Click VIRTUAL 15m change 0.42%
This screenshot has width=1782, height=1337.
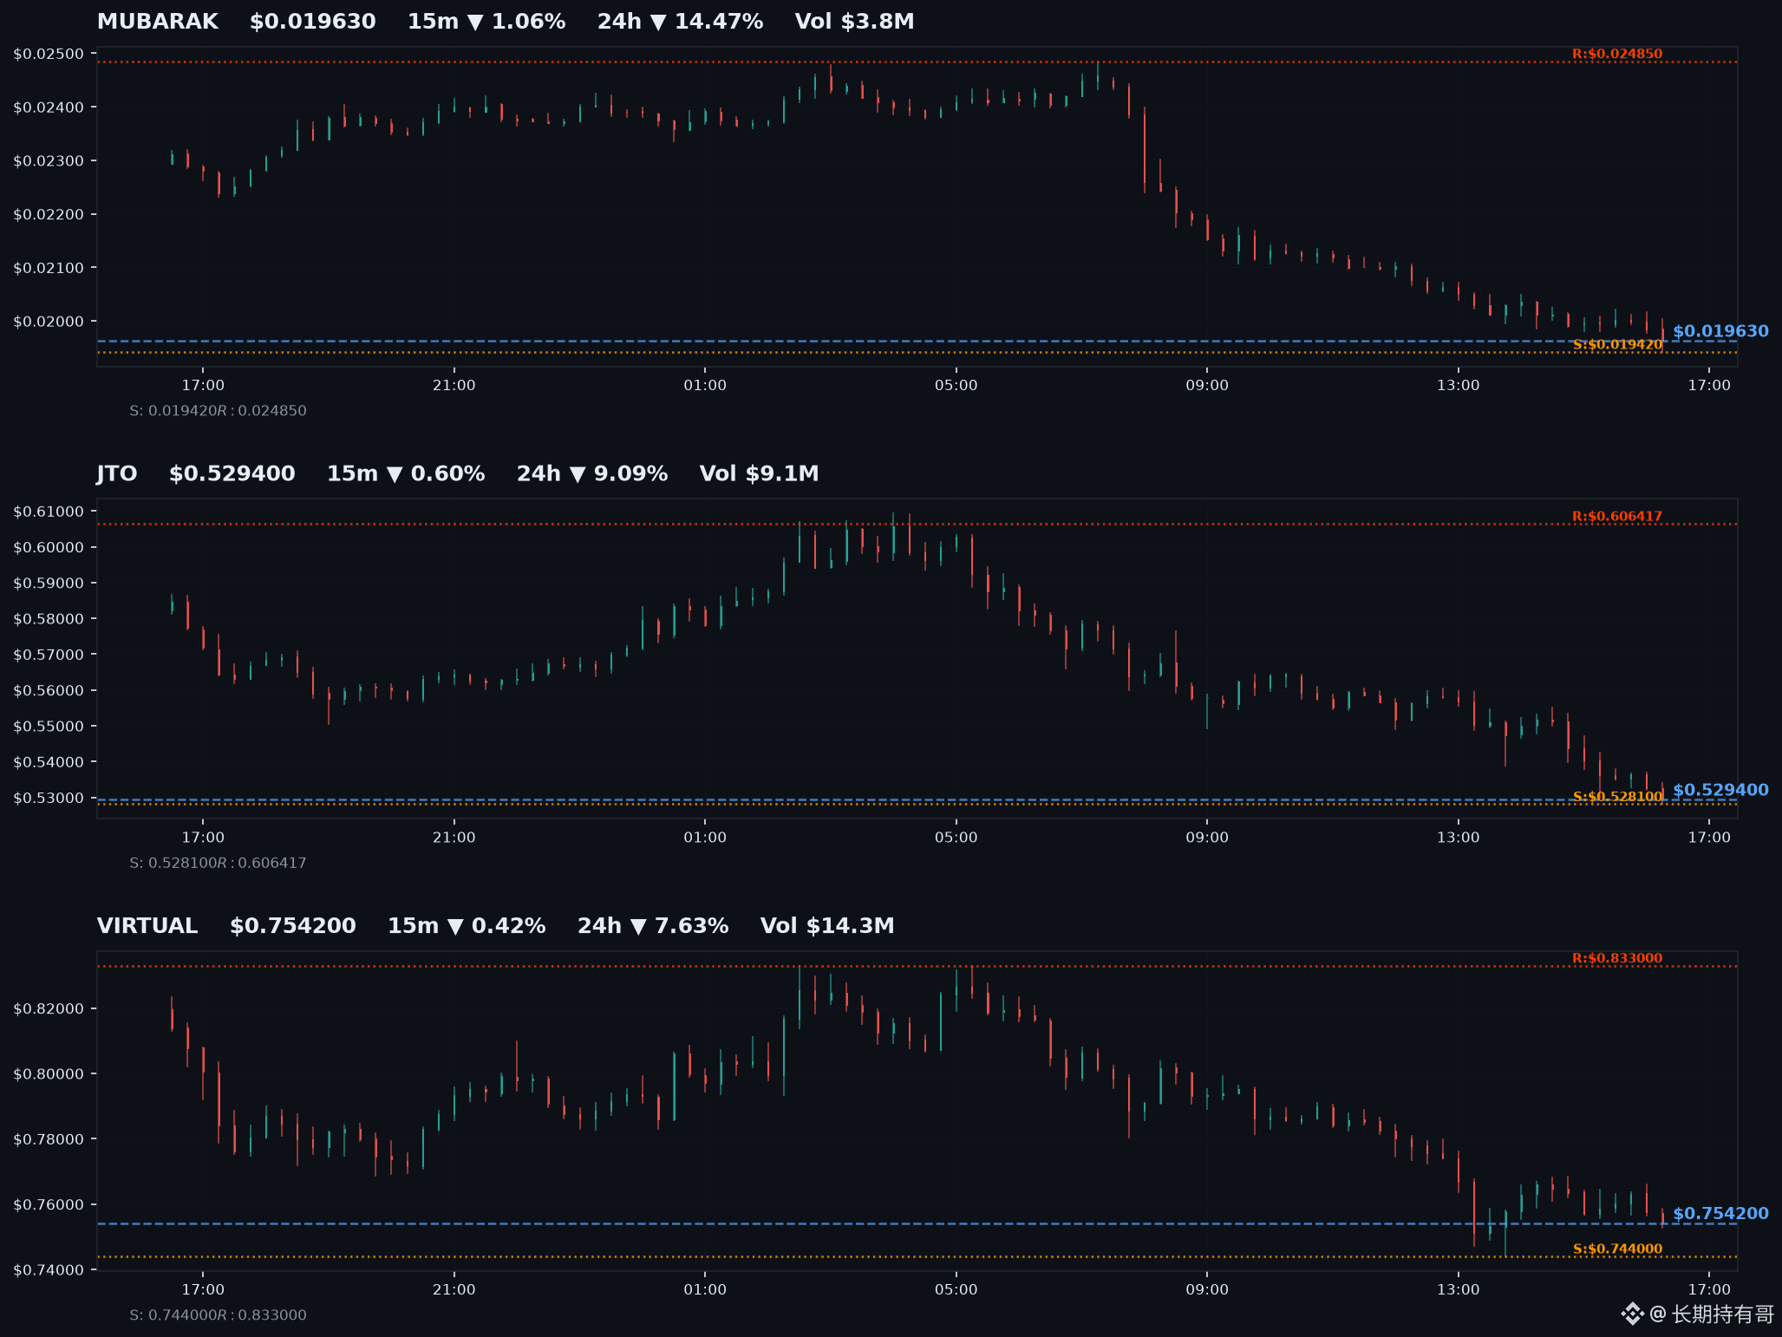[x=467, y=926]
